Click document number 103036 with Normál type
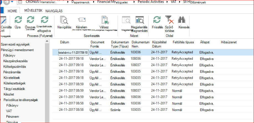 [136, 103]
